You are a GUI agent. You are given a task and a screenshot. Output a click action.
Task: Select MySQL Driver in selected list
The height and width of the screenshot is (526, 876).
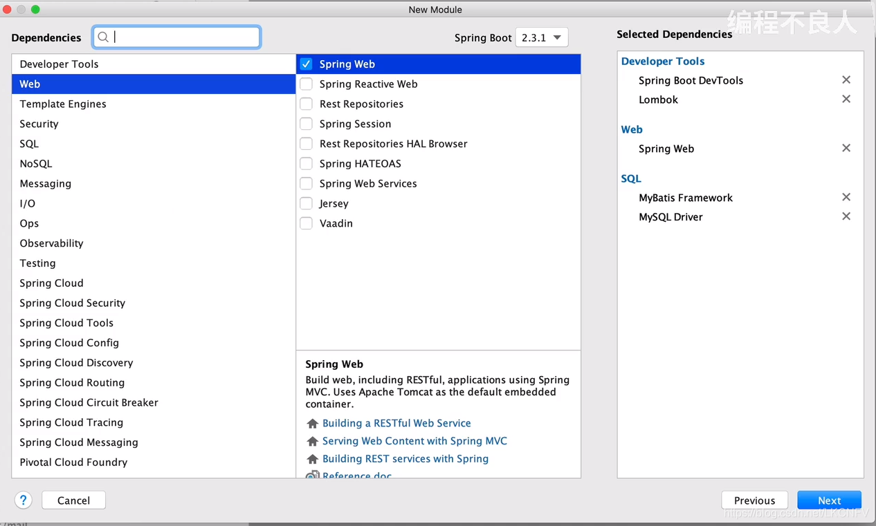click(670, 217)
